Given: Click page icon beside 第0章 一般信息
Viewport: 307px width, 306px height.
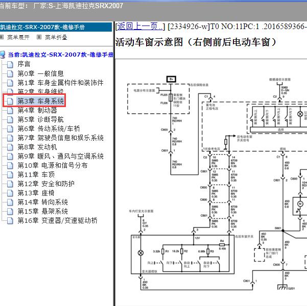Looking at the screenshot, I should click(x=10, y=73).
